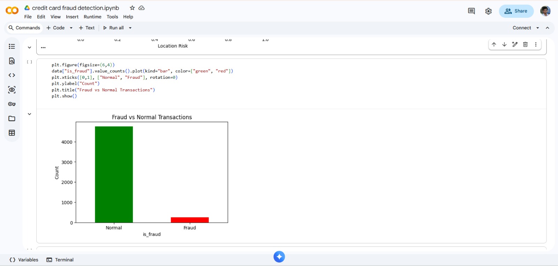Image resolution: width=558 pixels, height=266 pixels.
Task: Open the Code insert dropdown arrow
Action: point(71,28)
